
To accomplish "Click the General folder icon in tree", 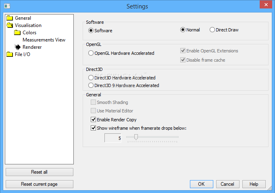I will click(10, 18).
